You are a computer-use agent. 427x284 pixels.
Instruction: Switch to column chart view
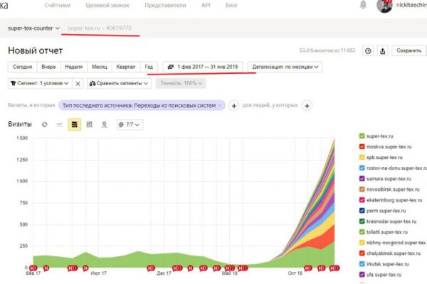coord(90,124)
